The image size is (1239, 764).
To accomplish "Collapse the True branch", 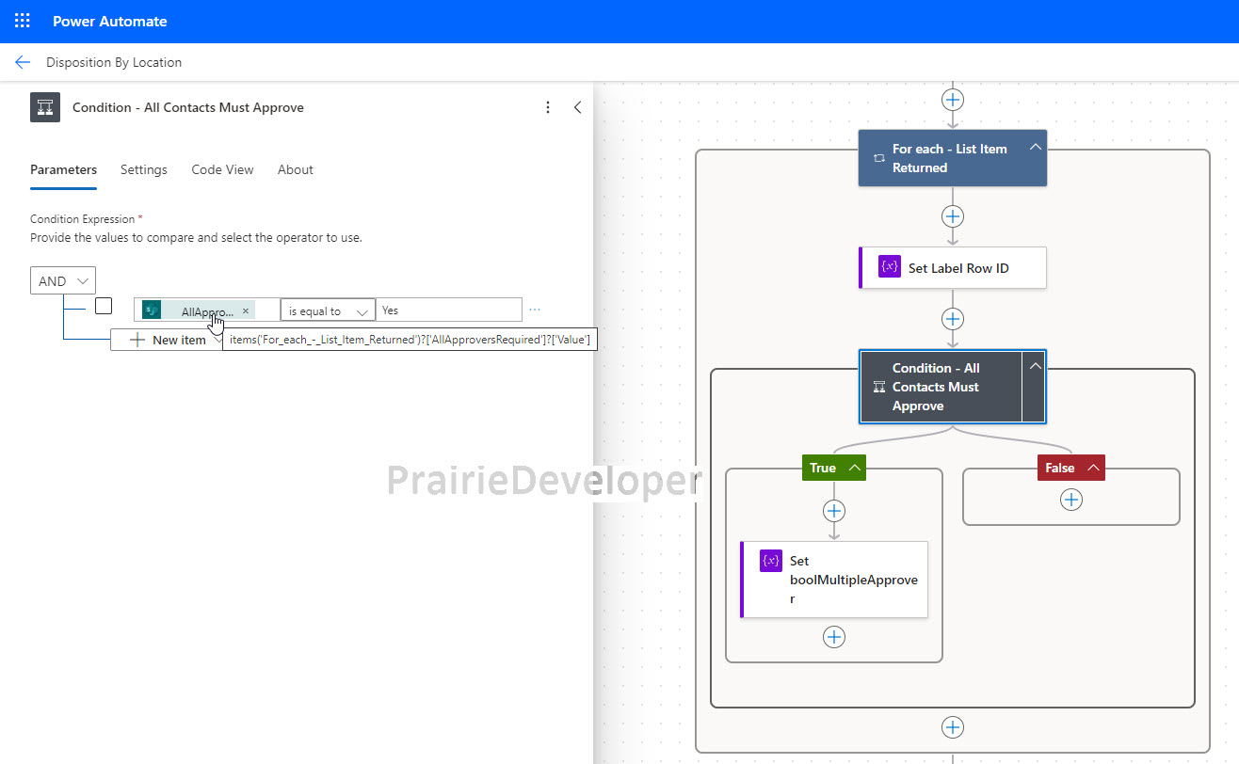I will pyautogui.click(x=855, y=468).
